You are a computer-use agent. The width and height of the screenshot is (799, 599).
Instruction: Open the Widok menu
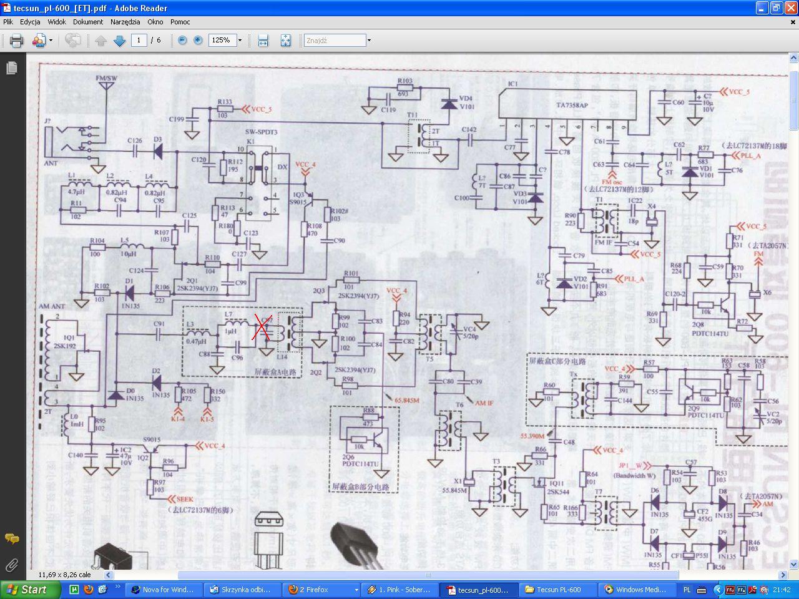57,22
